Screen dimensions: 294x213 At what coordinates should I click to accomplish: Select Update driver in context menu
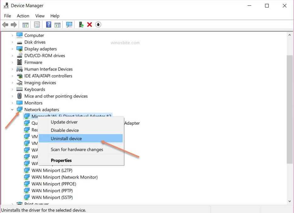pos(64,122)
